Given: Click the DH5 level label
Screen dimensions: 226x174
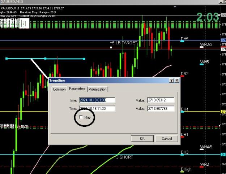Looking at the screenshot, I should pyautogui.click(x=185, y=39).
